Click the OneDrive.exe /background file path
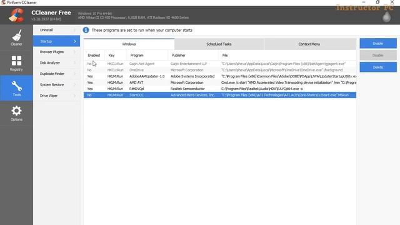Image resolution: width=400 pixels, height=225 pixels. point(282,70)
